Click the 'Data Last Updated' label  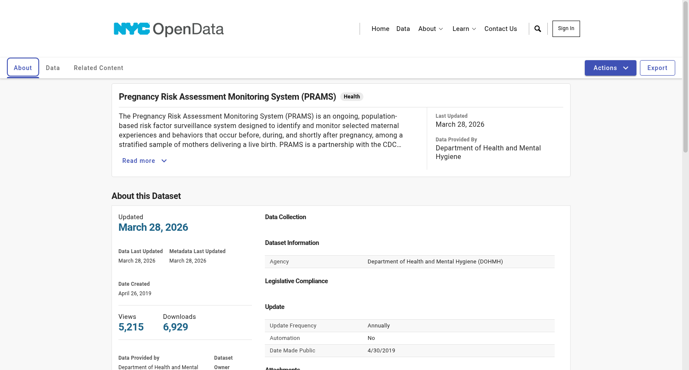click(140, 251)
